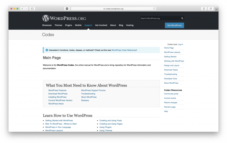Click the search magnifier icon
Viewport: 227px width, 143px height.
pos(182,18)
